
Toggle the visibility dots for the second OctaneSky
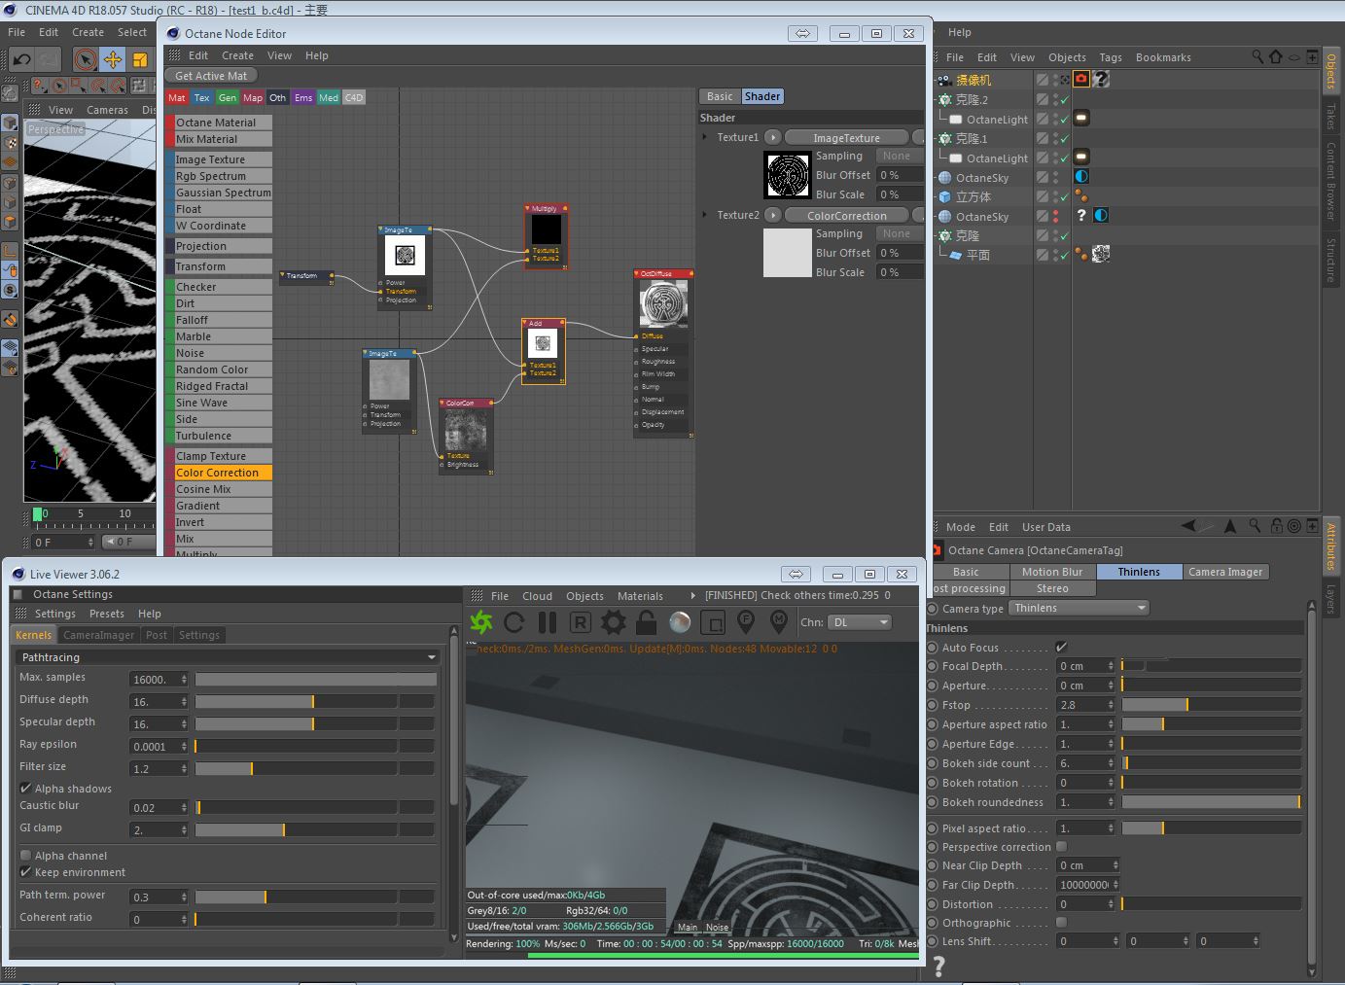coord(1055,216)
